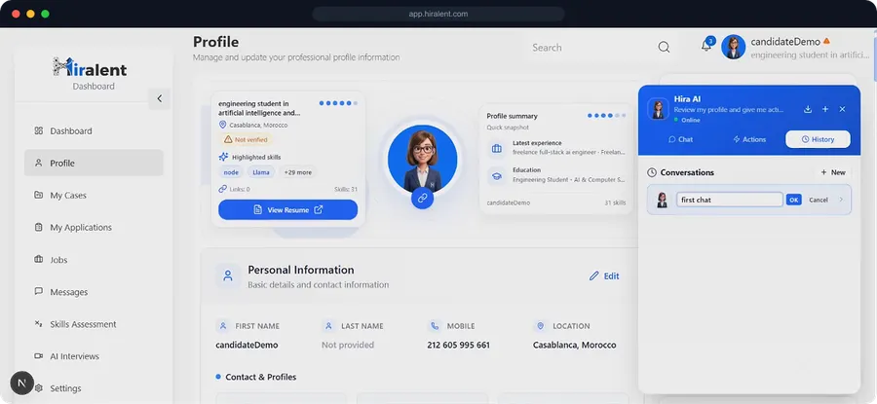Click the conversation rename text field
877x404 pixels.
[x=729, y=200]
